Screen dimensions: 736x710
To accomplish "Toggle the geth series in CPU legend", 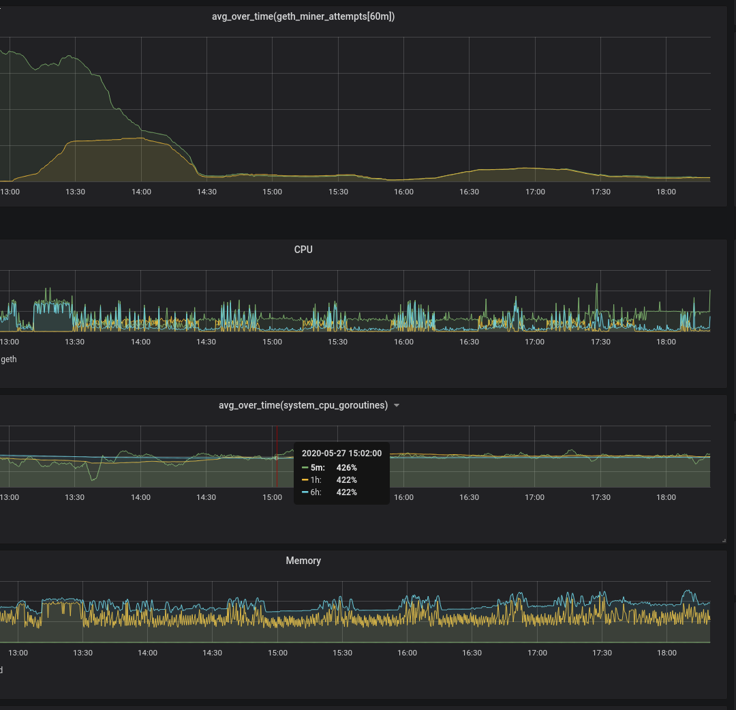I will 8,359.
